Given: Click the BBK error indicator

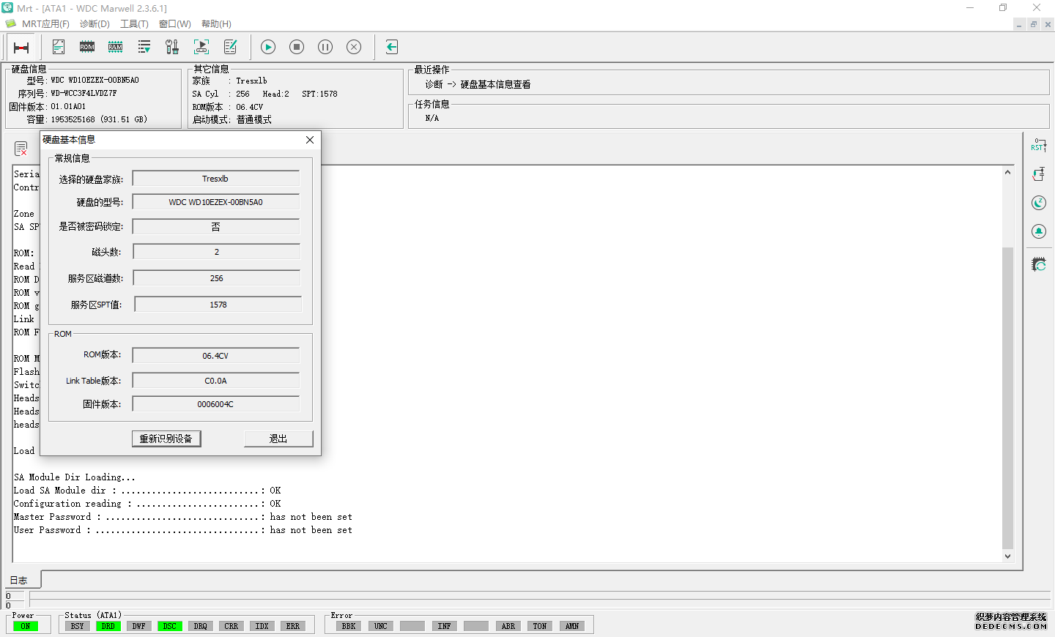Looking at the screenshot, I should (x=349, y=626).
